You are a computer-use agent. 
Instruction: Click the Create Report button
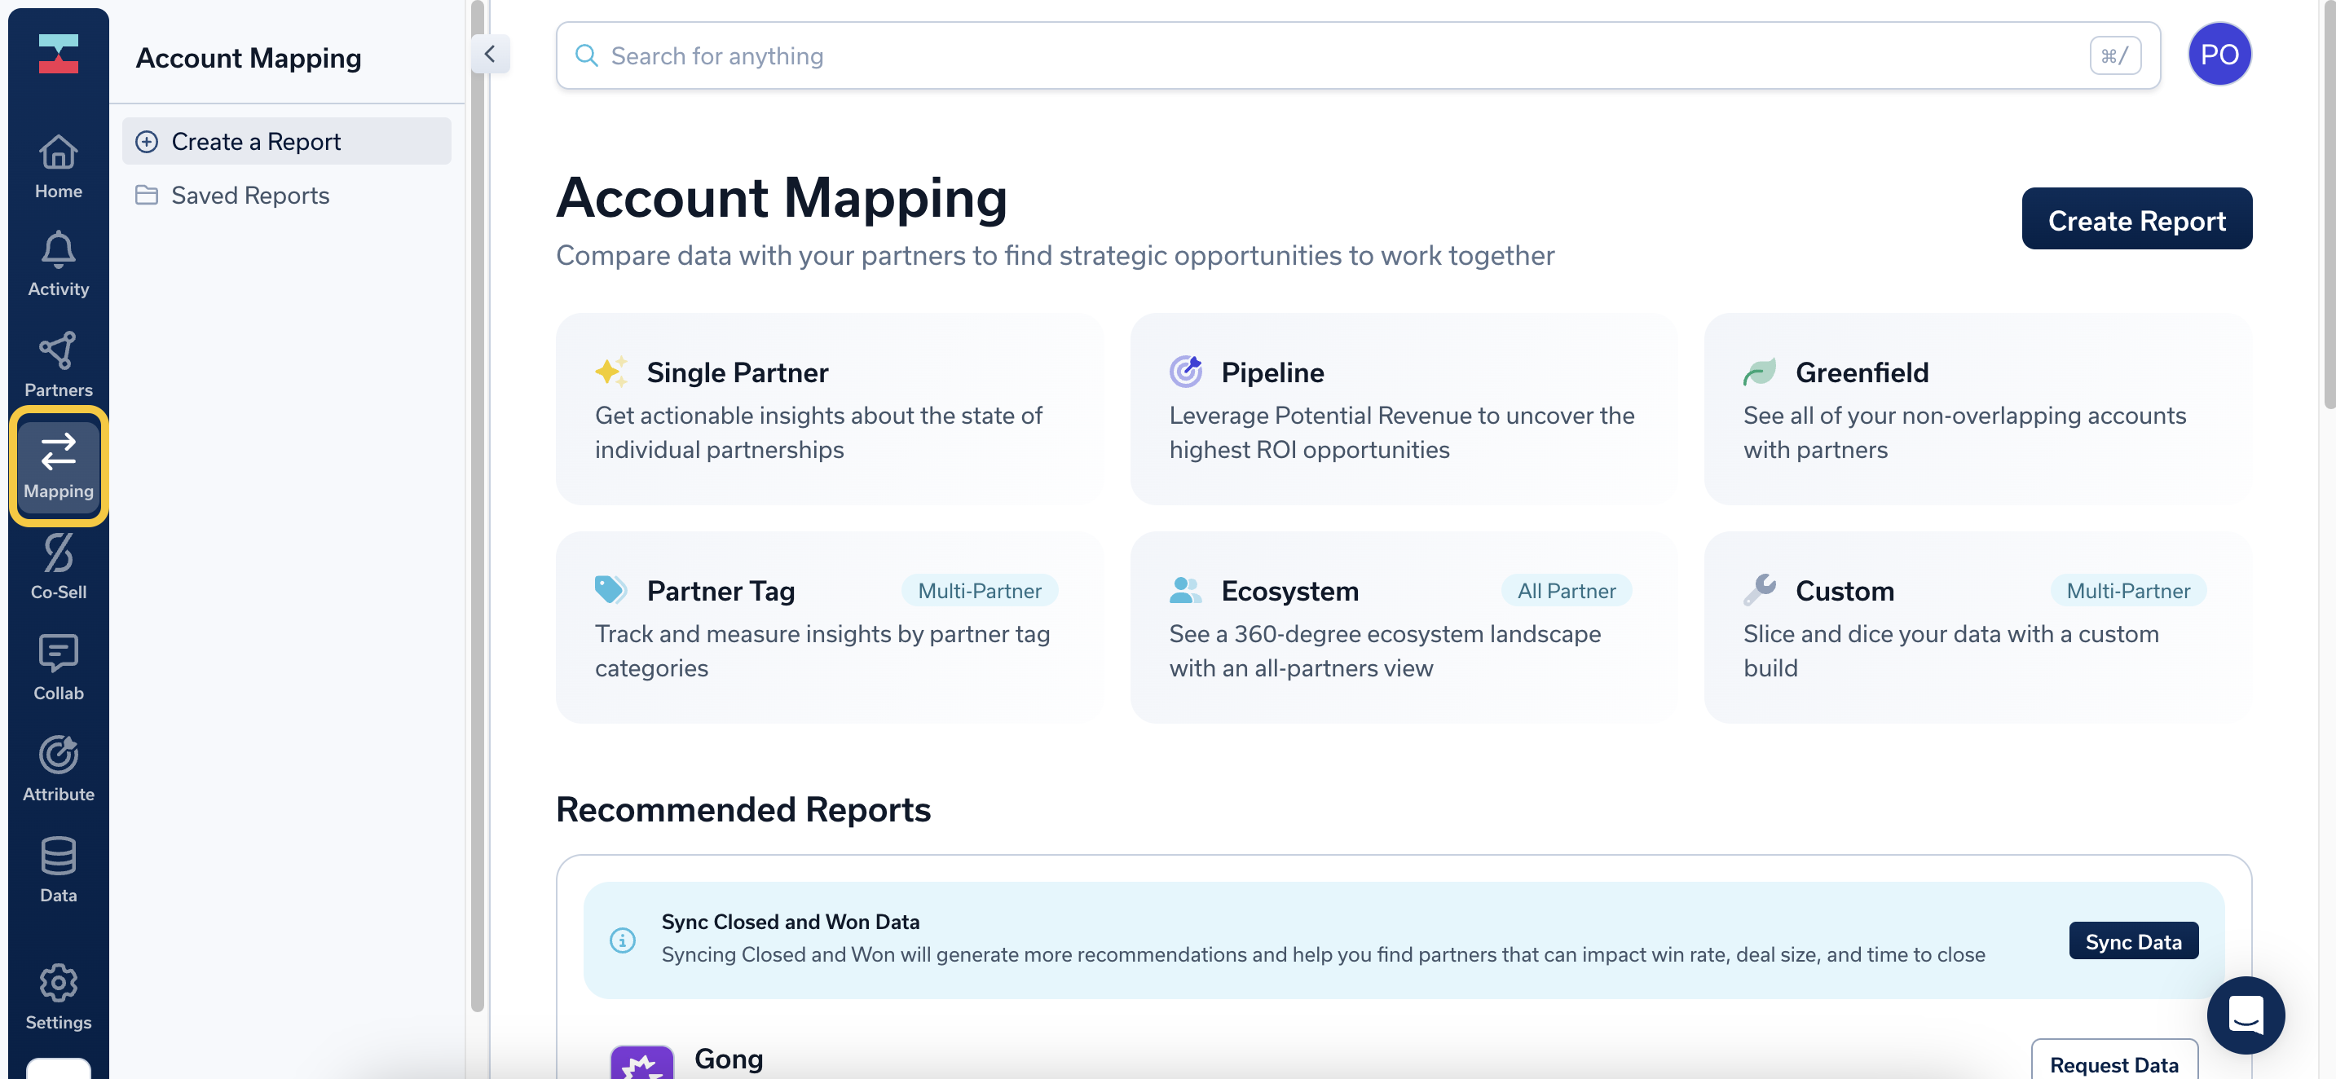[x=2135, y=219]
